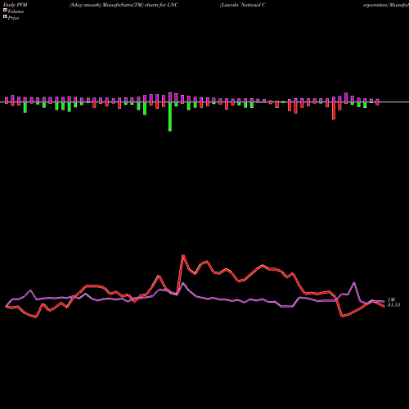Image resolution: width=409 pixels, height=409 pixels.
Task: Click the 81.51 price value label
Action: pyautogui.click(x=394, y=305)
